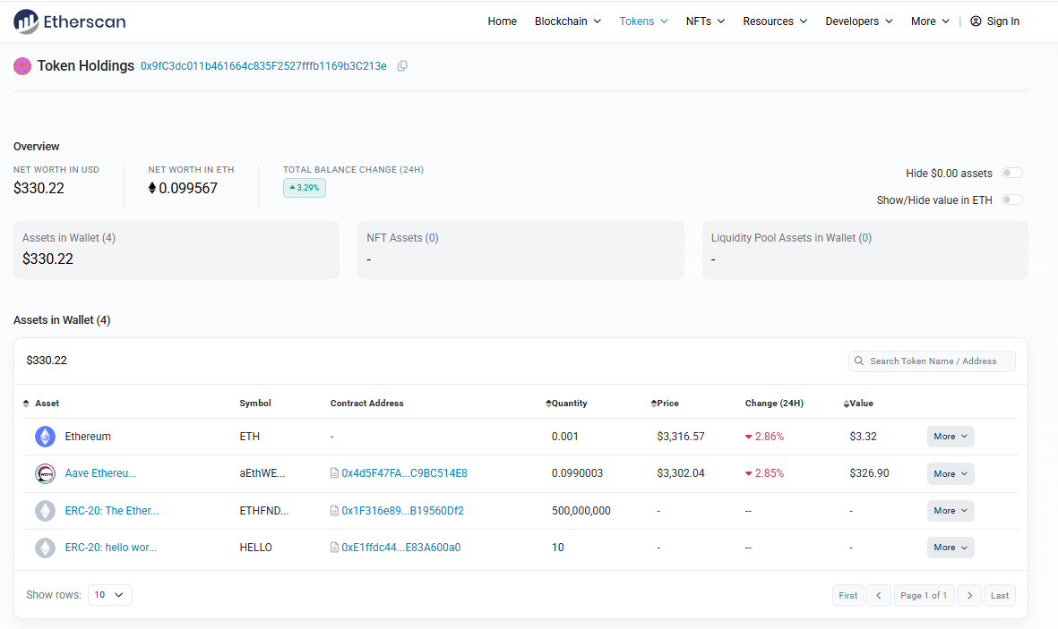This screenshot has height=629, width=1058.
Task: Click the Ethereum asset logo icon
Action: click(x=45, y=437)
